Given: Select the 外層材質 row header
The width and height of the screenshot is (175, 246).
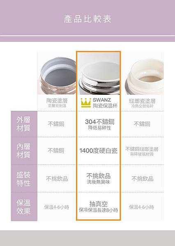Looking at the screenshot, I should [x=24, y=124].
